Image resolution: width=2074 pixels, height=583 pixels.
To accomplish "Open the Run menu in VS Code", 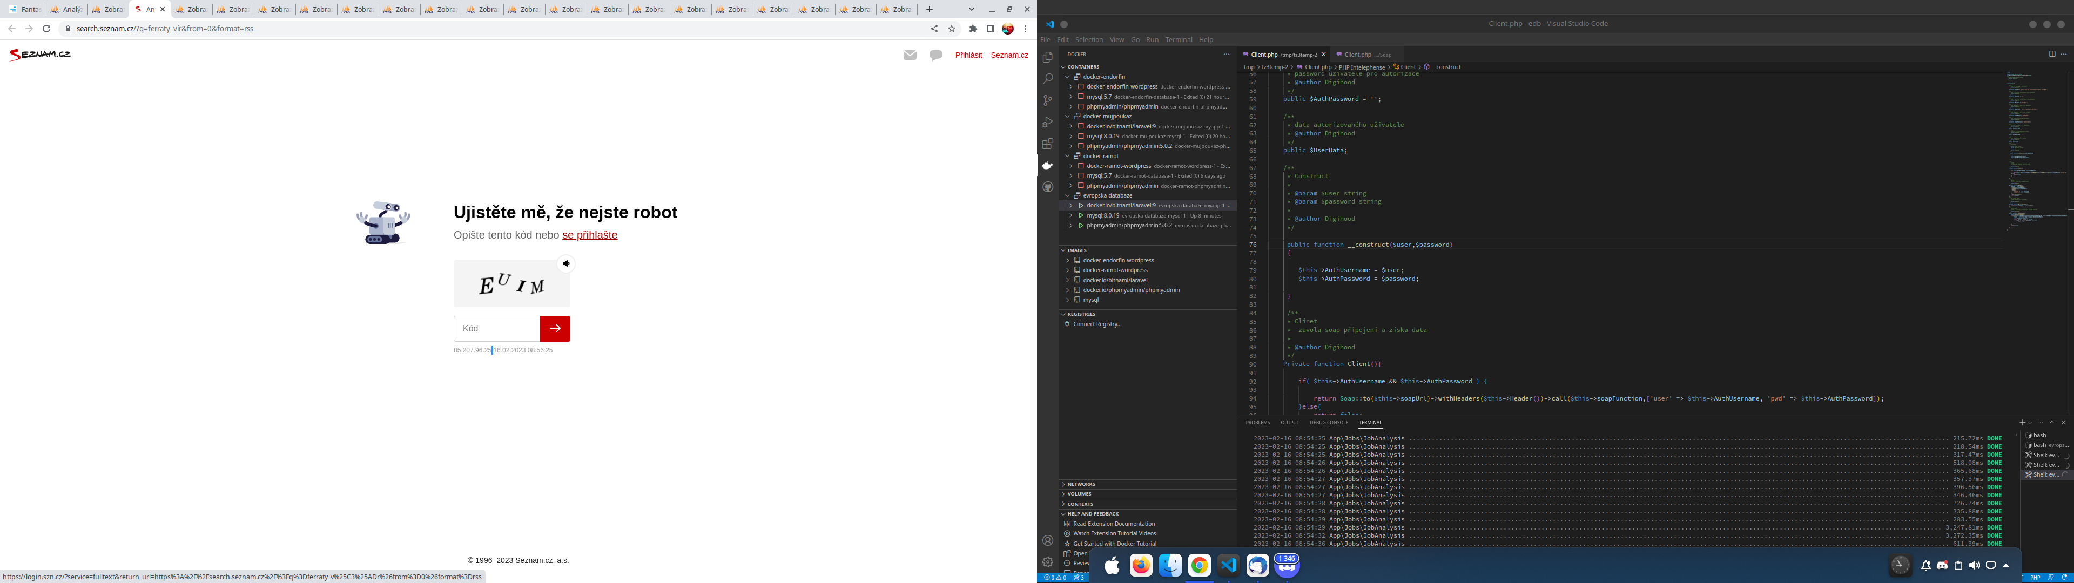I will pyautogui.click(x=1152, y=39).
